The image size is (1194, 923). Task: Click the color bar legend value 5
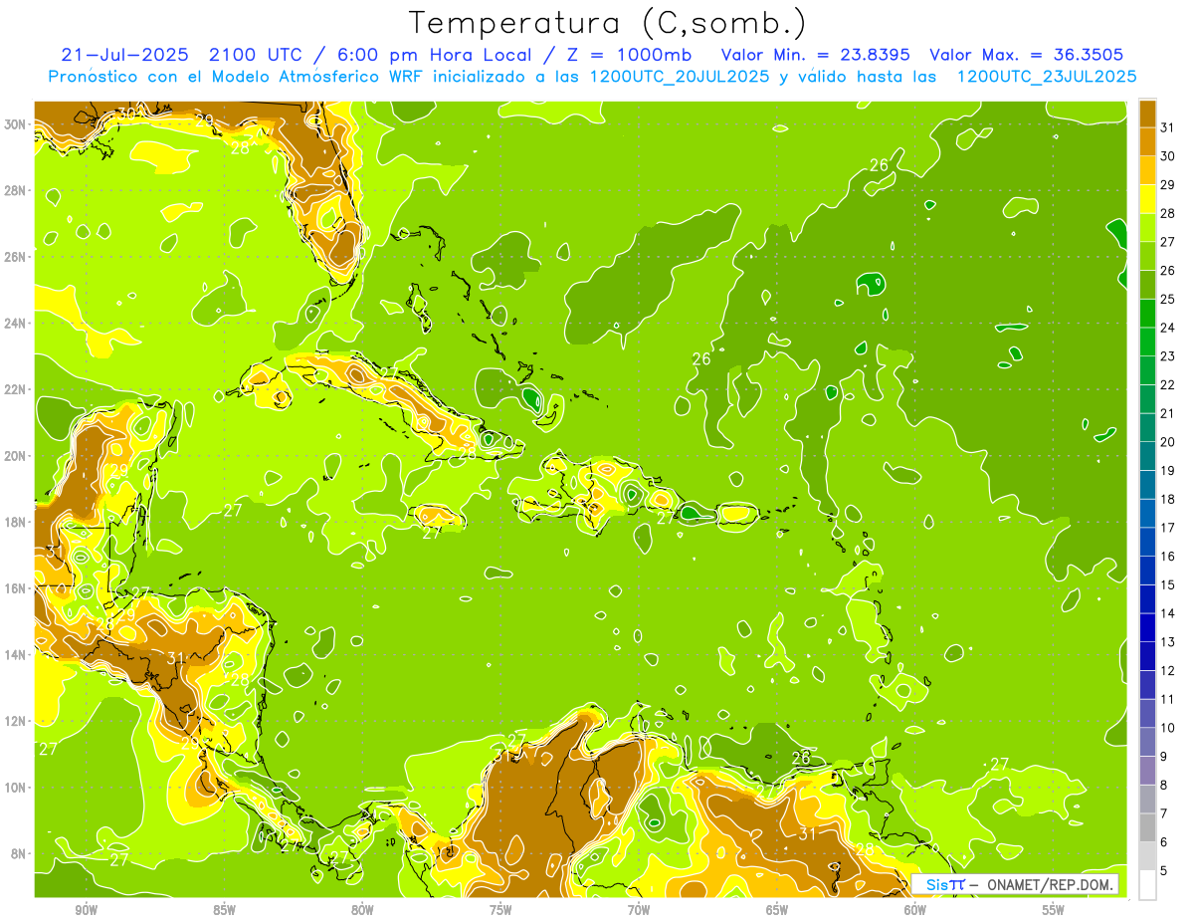1164,871
